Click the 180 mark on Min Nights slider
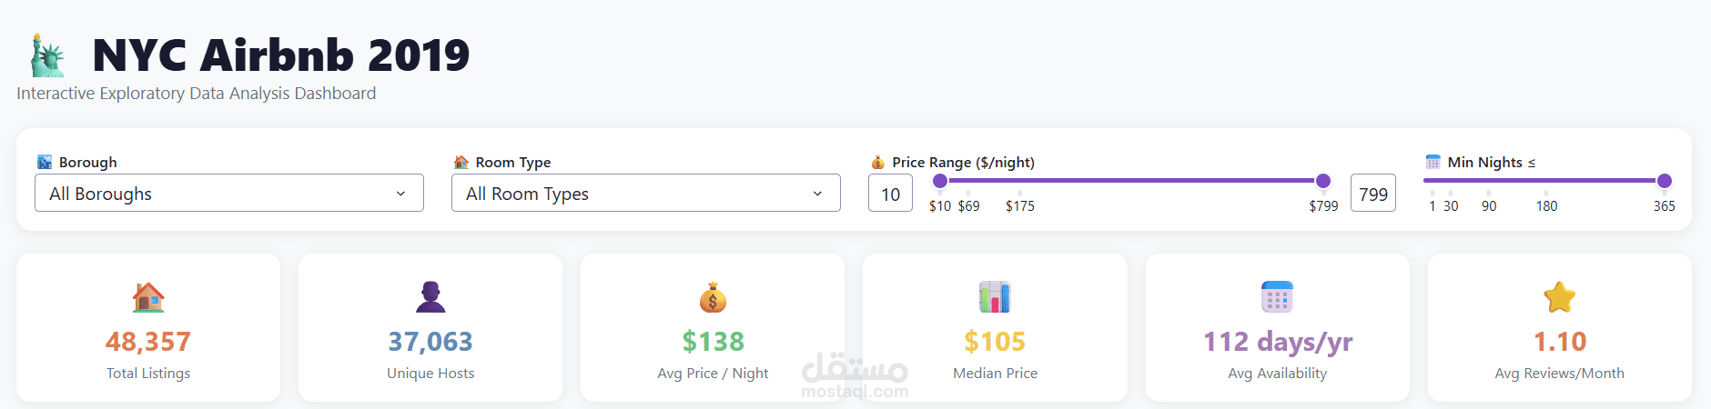This screenshot has height=409, width=1711. pyautogui.click(x=1546, y=205)
